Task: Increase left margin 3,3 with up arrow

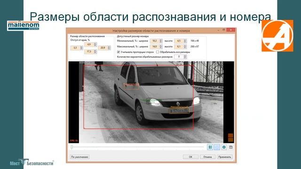Action: (x=81, y=47)
